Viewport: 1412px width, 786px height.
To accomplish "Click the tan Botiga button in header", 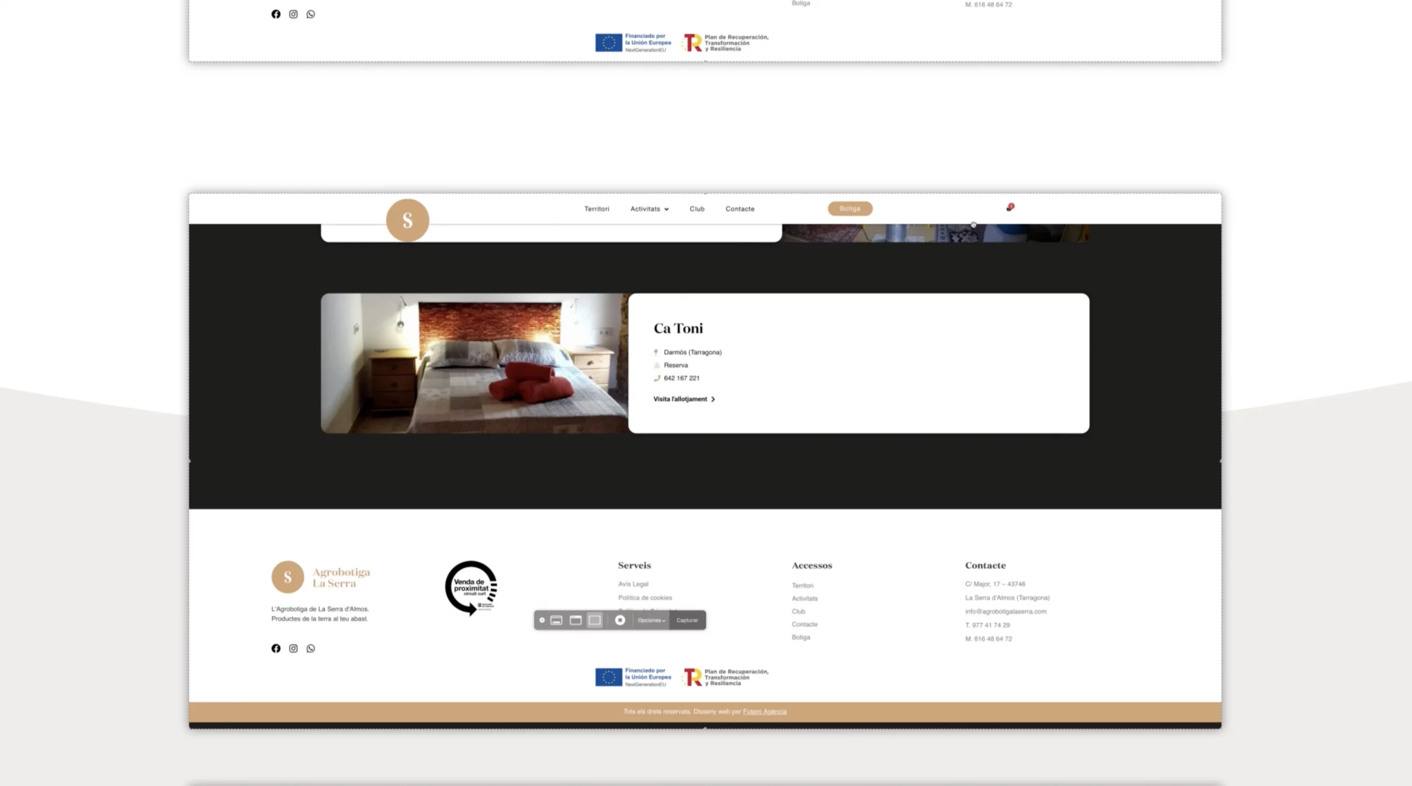I will pyautogui.click(x=849, y=208).
